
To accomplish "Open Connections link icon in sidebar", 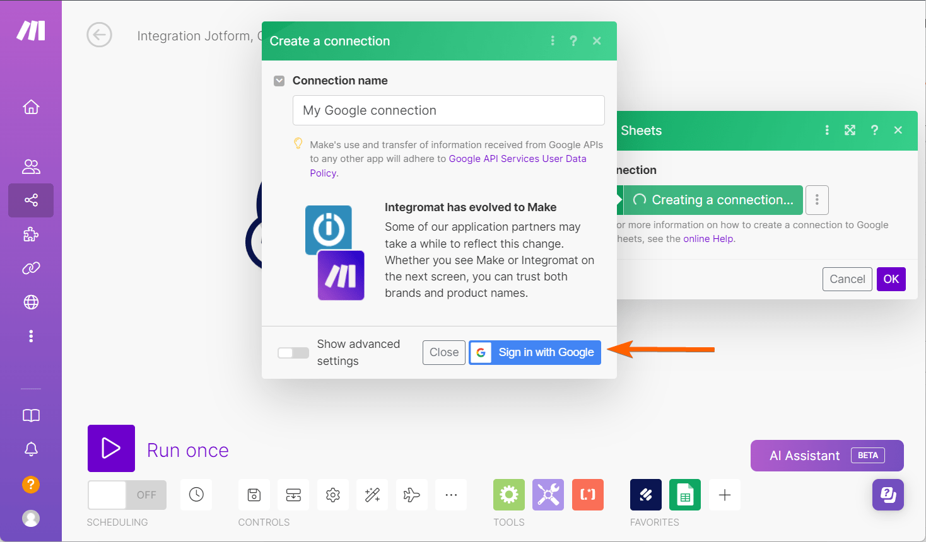I will point(31,268).
